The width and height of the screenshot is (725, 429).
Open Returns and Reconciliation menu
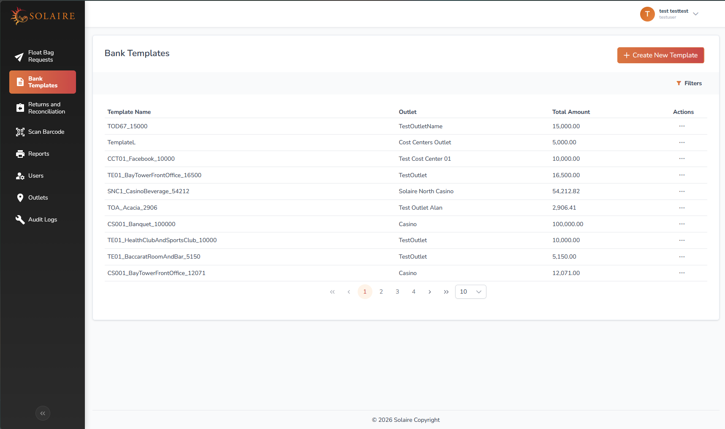point(43,108)
